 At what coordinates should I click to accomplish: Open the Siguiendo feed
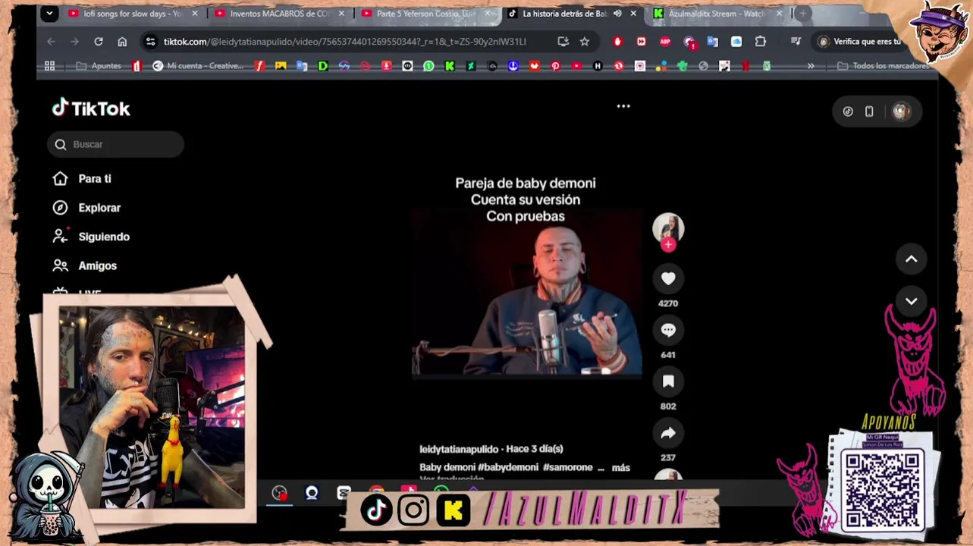click(x=91, y=237)
